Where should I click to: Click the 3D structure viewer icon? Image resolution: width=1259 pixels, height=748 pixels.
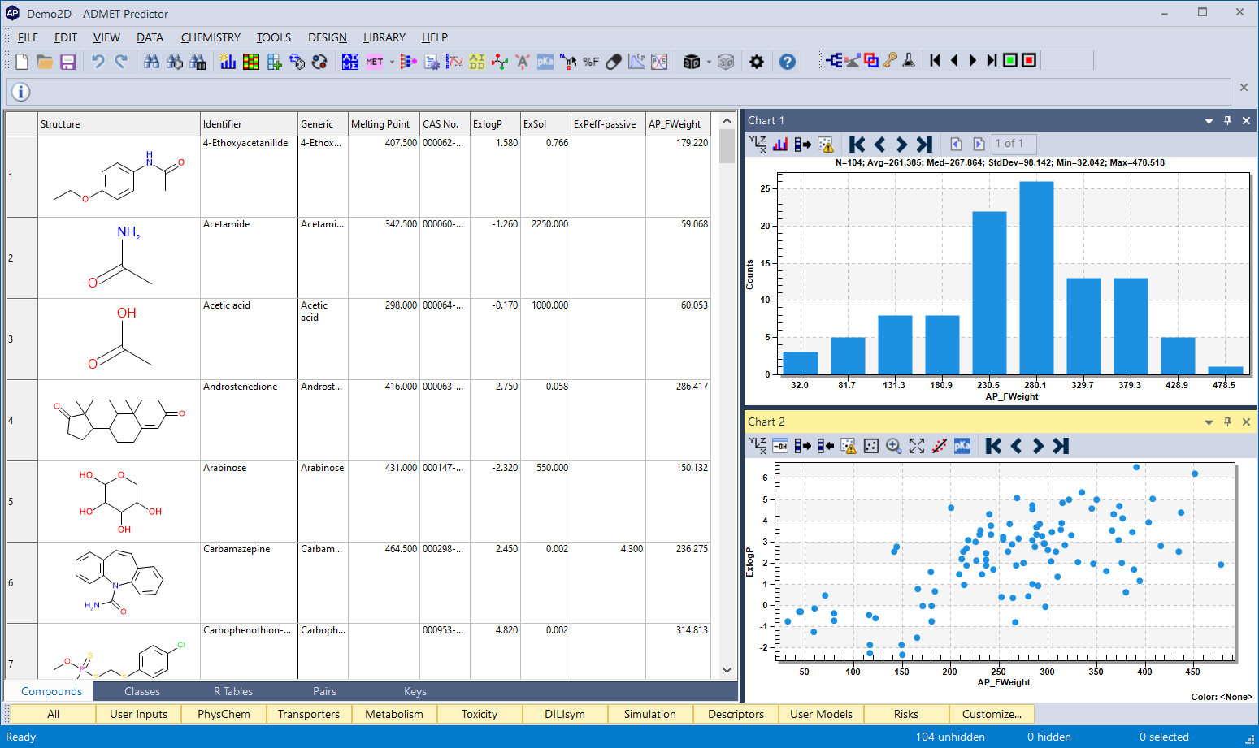pyautogui.click(x=692, y=62)
